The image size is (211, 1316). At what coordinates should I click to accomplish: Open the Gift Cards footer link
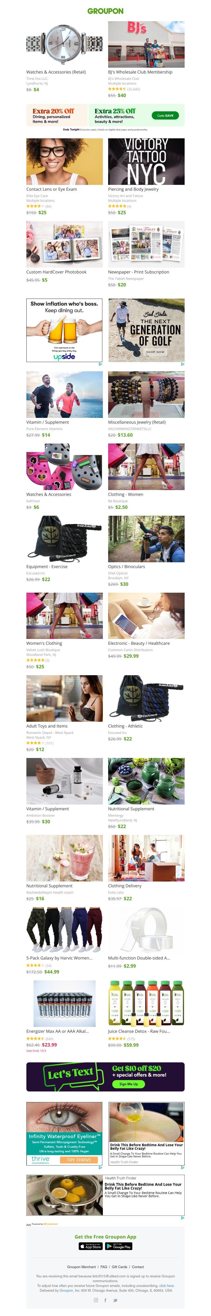coord(120,1267)
